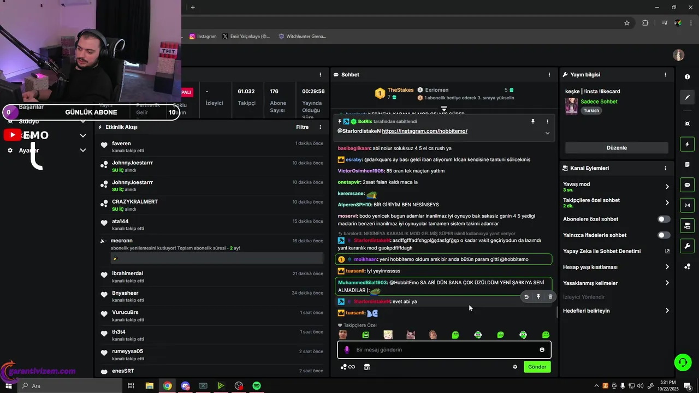Insert the green frog emote at row end
This screenshot has width=699, height=393.
pyautogui.click(x=546, y=335)
